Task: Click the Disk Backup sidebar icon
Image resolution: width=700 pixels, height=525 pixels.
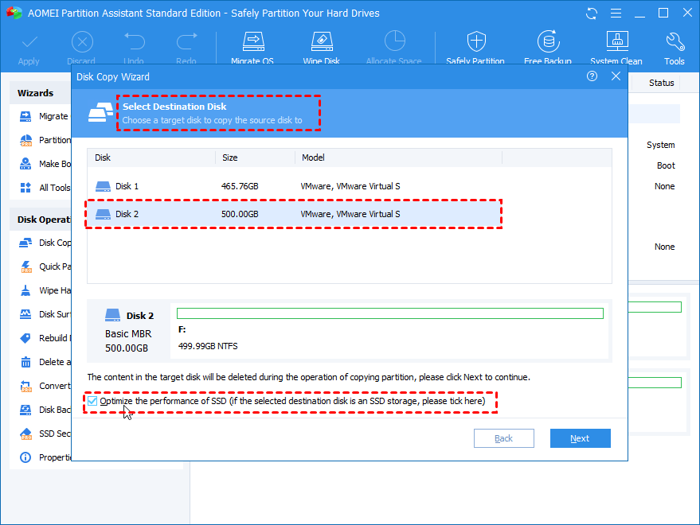Action: coord(25,410)
